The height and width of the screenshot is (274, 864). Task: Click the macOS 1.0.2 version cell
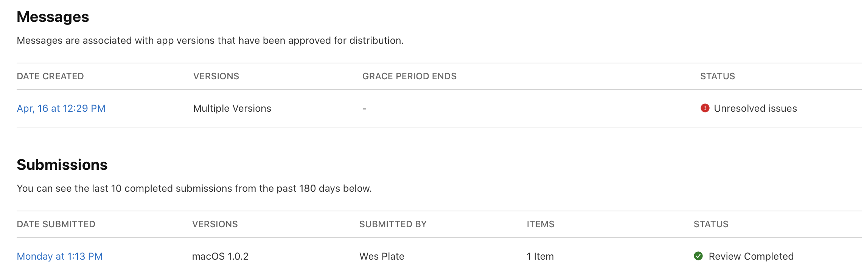[x=220, y=256]
